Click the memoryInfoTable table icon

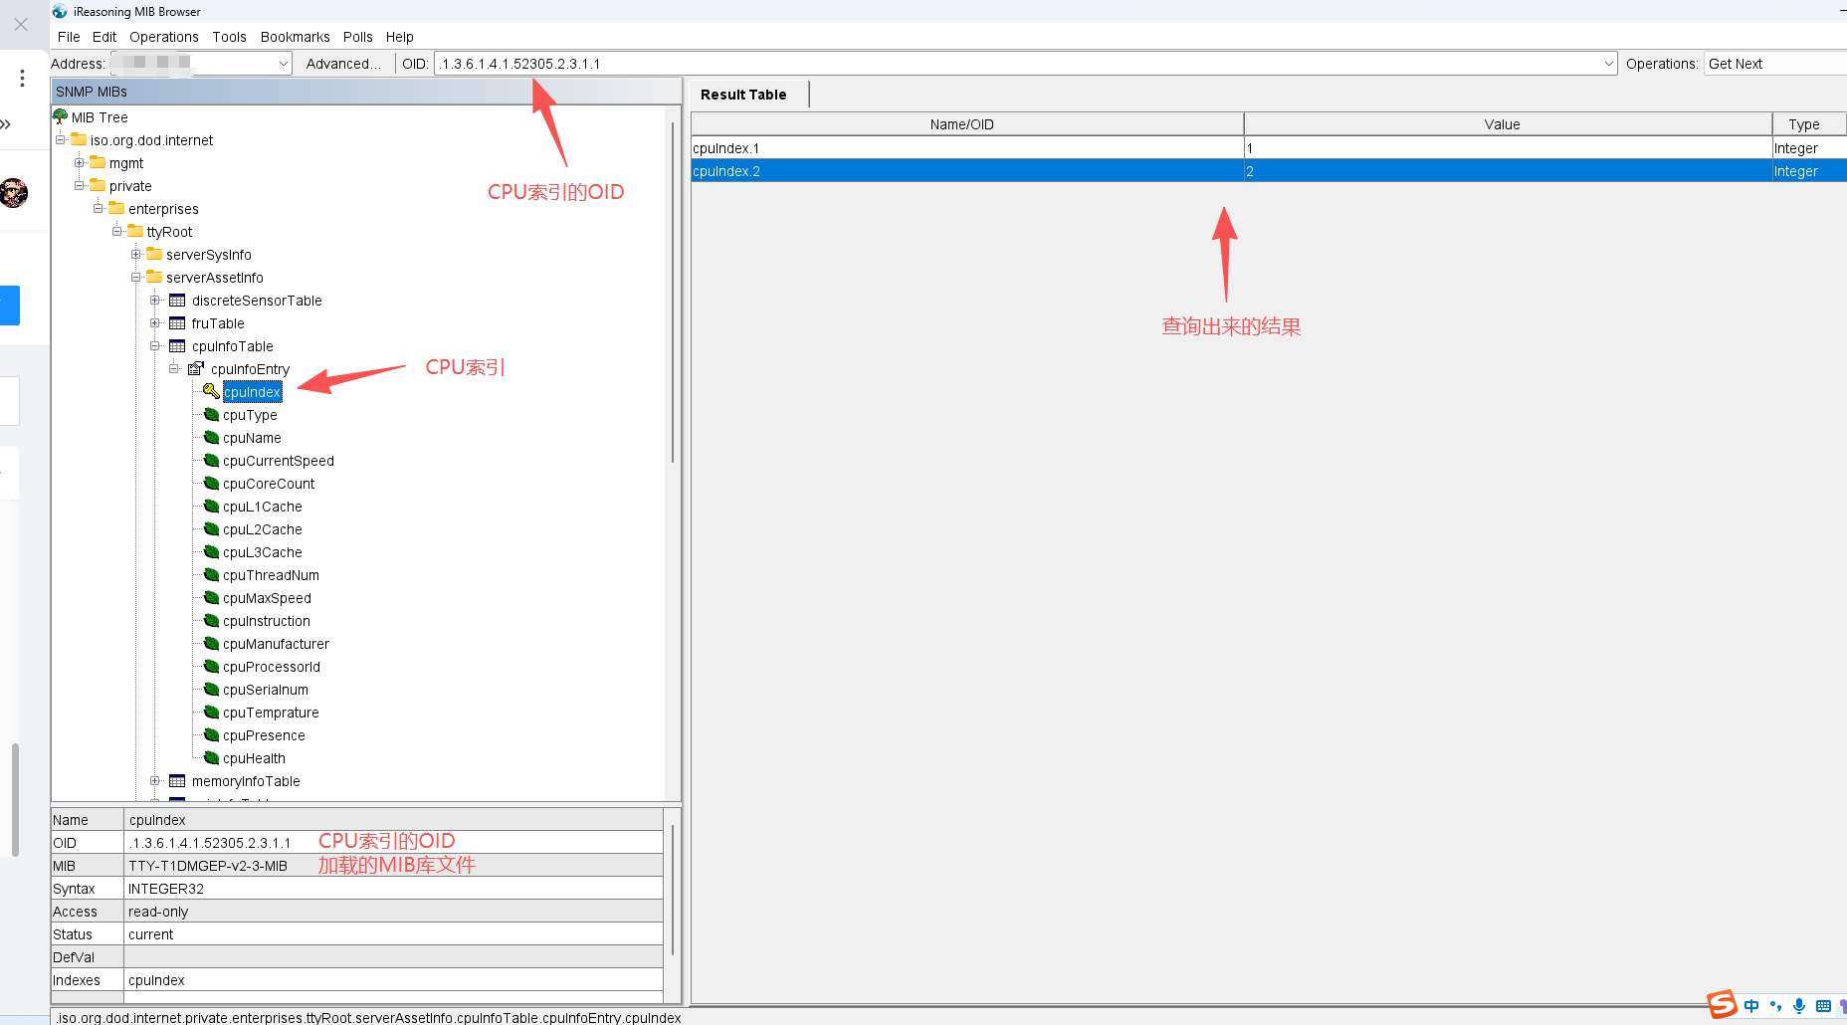[177, 780]
